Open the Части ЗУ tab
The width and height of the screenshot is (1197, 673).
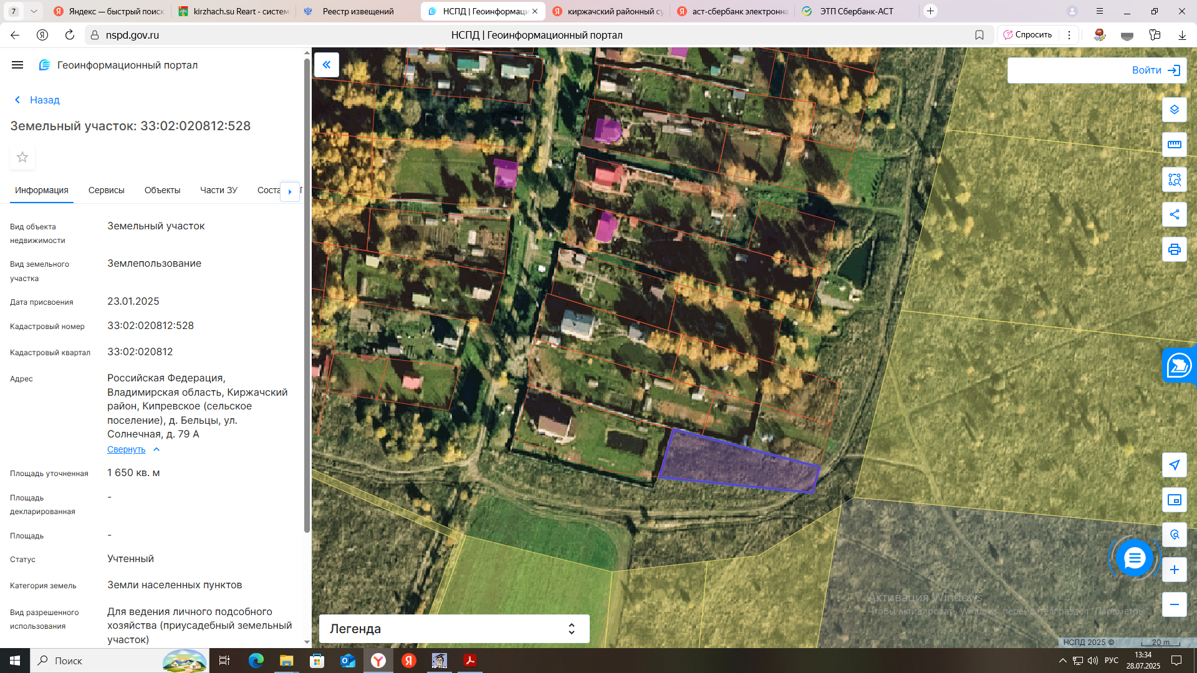click(218, 190)
